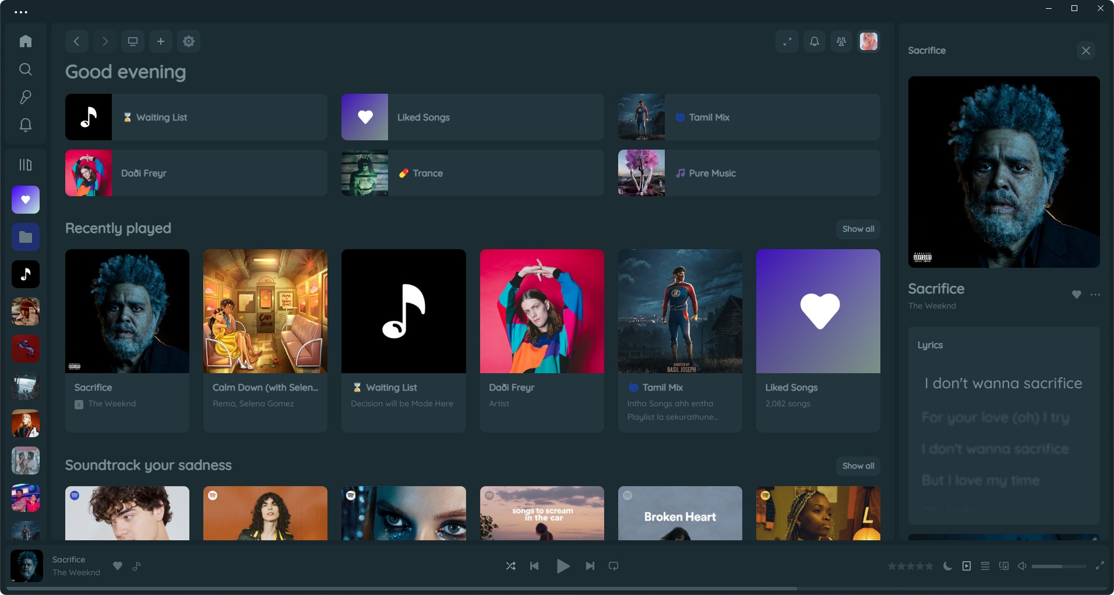
Task: Close the Sacrifice now playing panel
Action: tap(1086, 51)
